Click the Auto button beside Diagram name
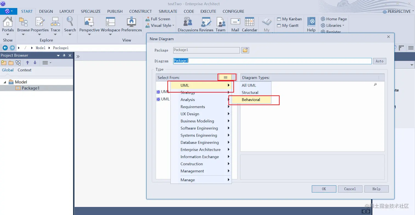This screenshot has height=215, width=415. pyautogui.click(x=379, y=61)
